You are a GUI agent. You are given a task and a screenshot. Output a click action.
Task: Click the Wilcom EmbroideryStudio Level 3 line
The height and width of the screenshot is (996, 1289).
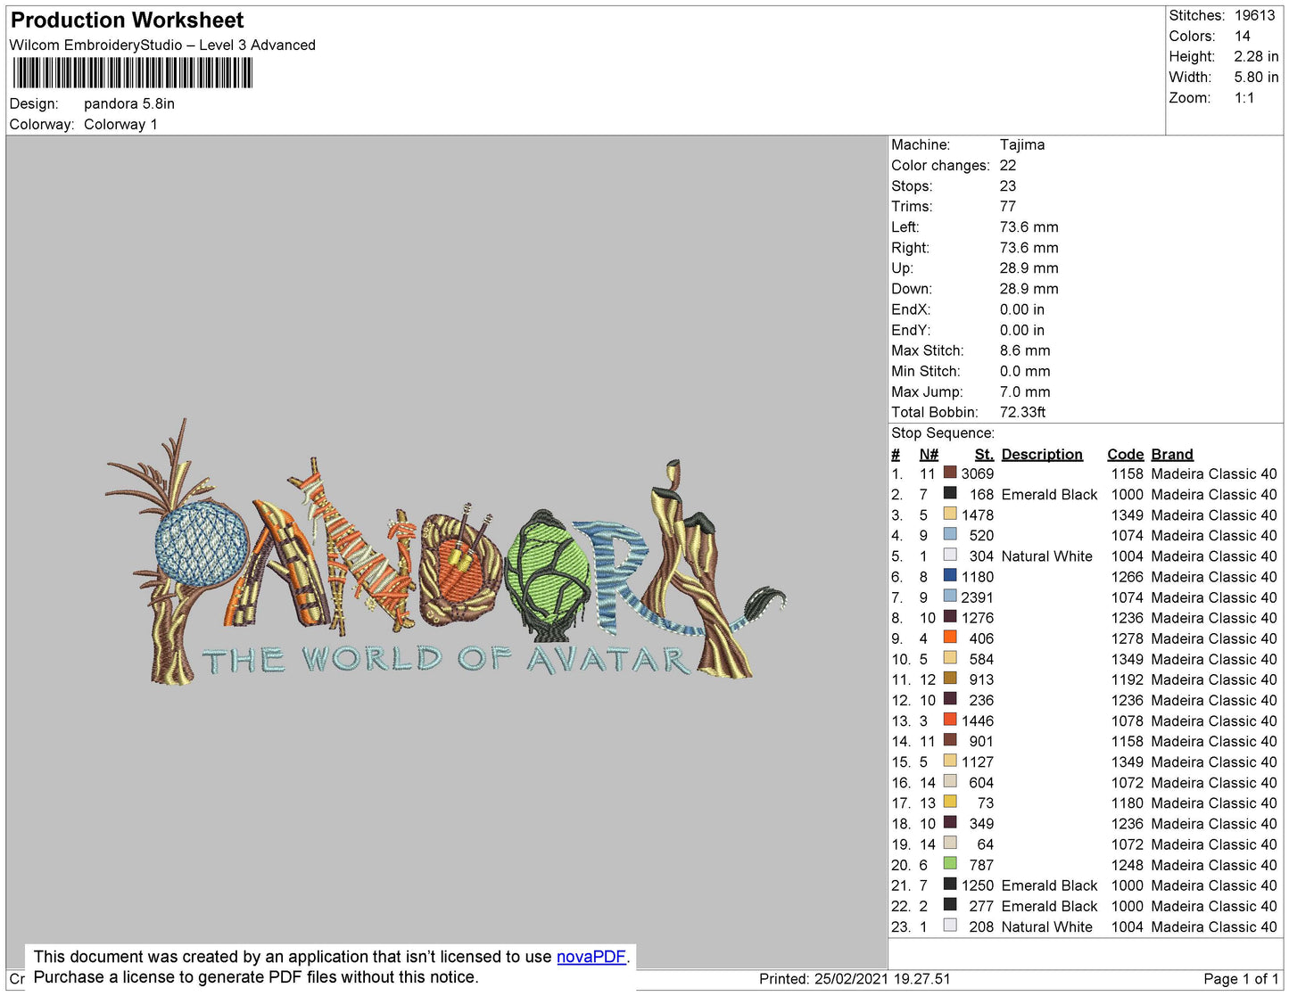(162, 45)
